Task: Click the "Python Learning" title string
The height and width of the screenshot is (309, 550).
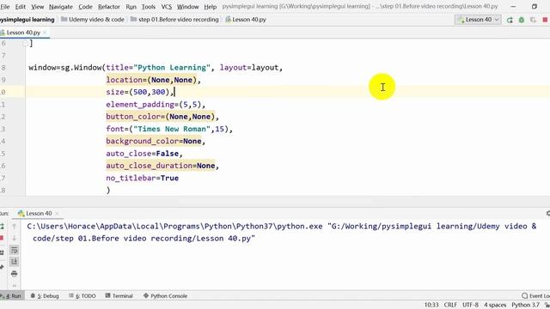Action: click(172, 68)
